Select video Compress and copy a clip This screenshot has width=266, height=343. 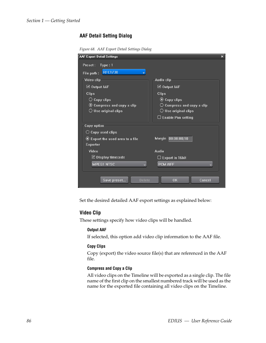point(91,105)
